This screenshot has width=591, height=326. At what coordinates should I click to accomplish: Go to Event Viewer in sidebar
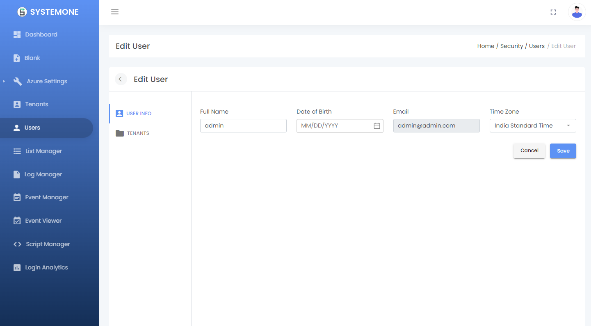pos(43,221)
